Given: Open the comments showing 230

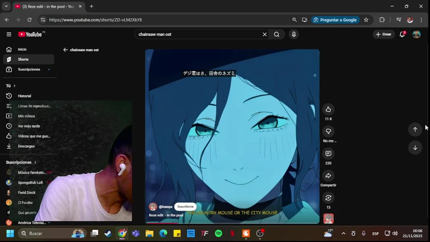Looking at the screenshot, I should click(x=328, y=154).
